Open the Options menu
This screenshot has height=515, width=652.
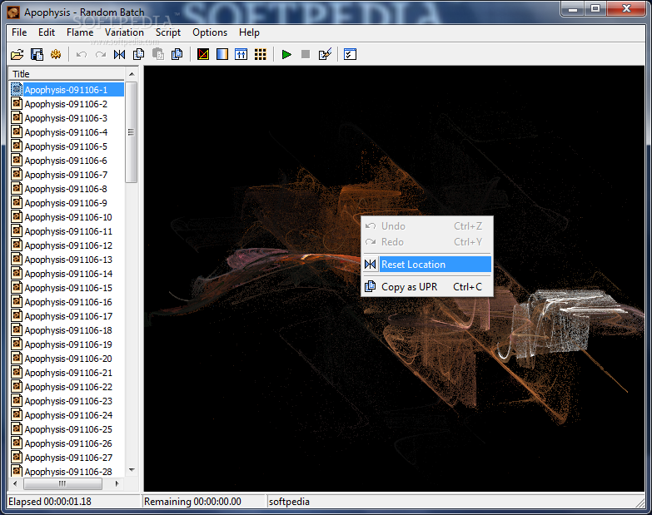[210, 32]
